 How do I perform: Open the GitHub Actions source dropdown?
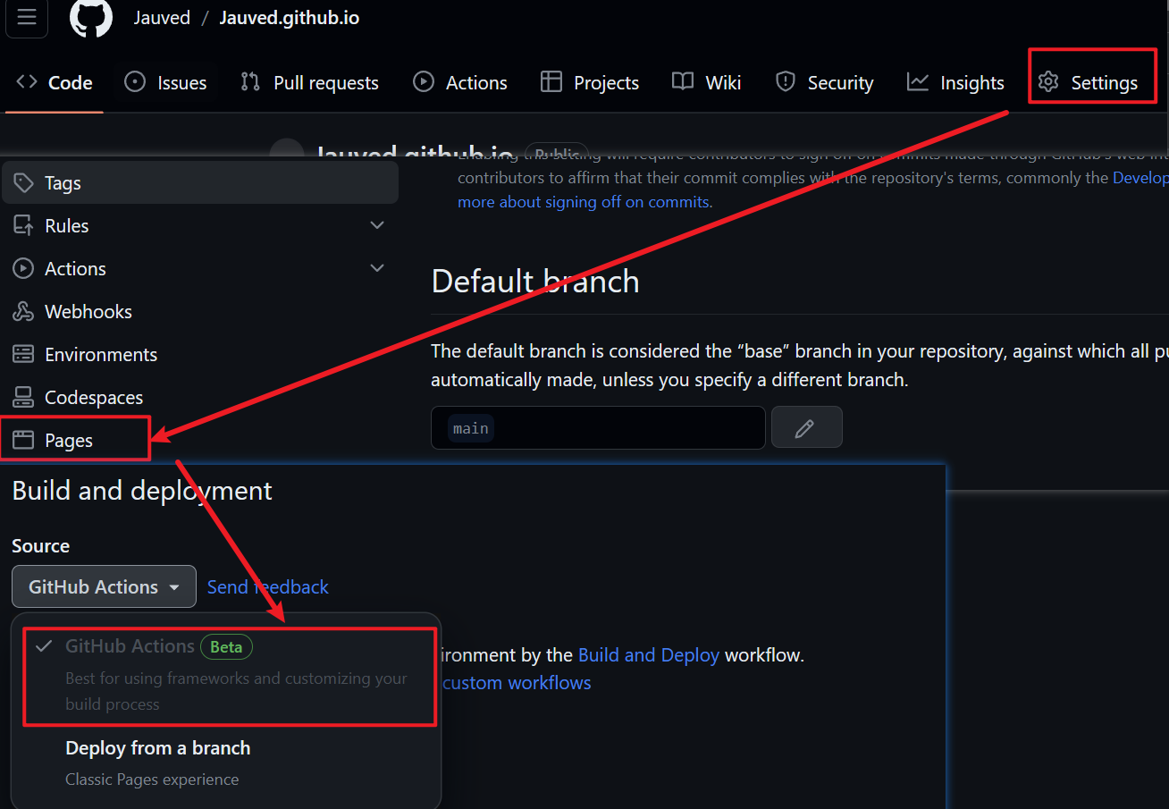tap(104, 587)
